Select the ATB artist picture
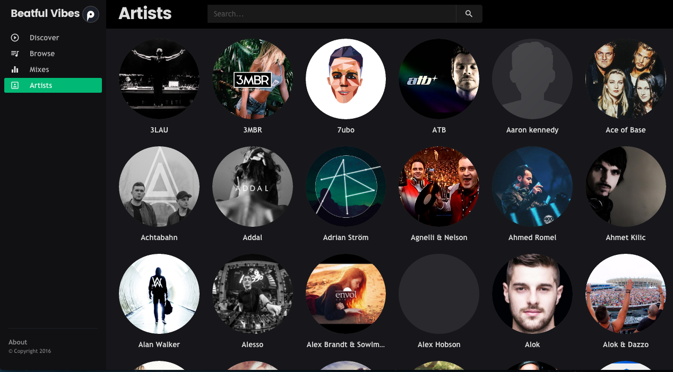This screenshot has width=673, height=372. [x=439, y=79]
